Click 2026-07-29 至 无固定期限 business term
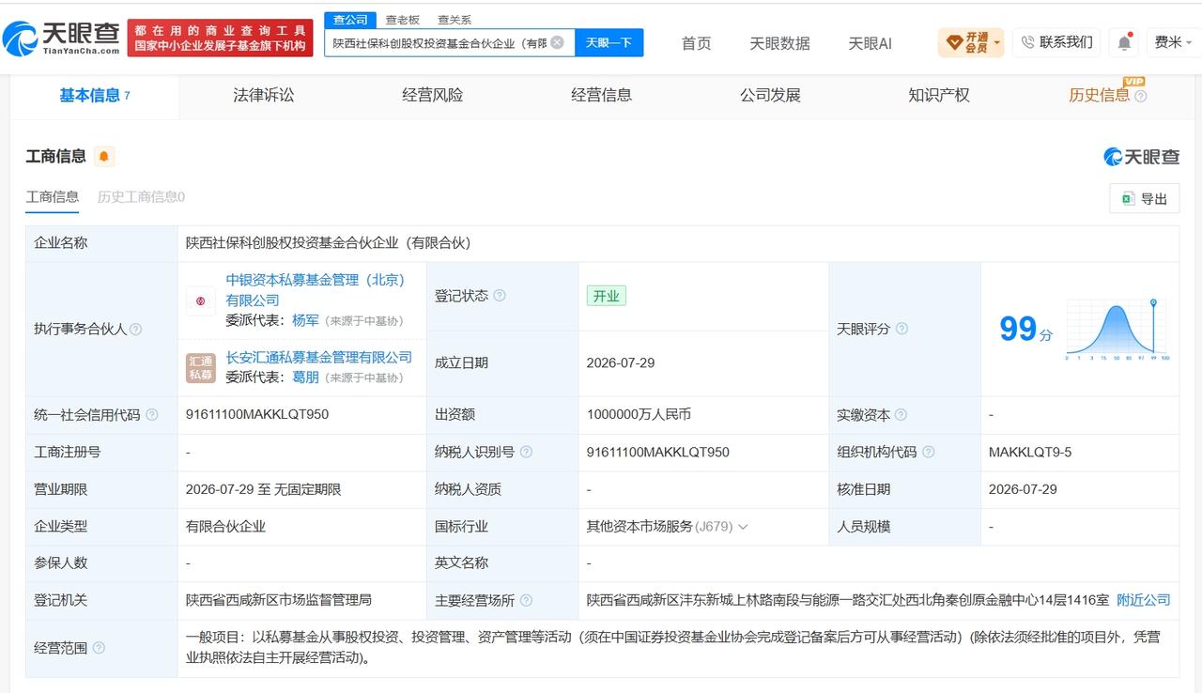The width and height of the screenshot is (1202, 693). click(x=263, y=489)
